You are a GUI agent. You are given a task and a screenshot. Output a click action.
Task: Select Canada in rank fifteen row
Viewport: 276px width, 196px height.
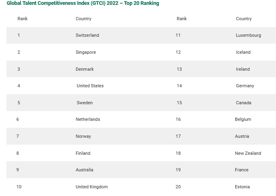click(x=244, y=103)
